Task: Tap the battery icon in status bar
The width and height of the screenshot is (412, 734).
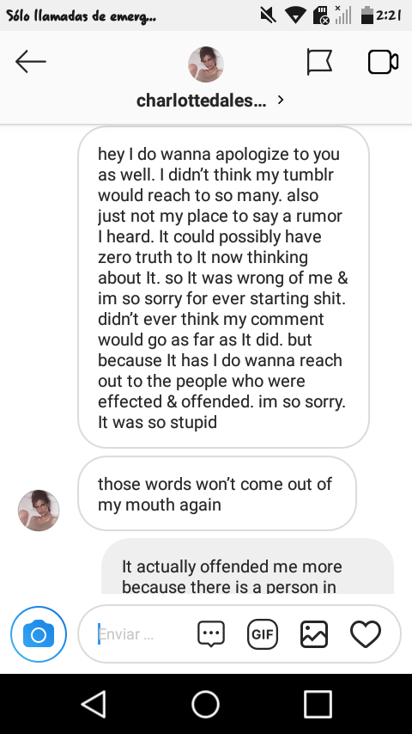Action: [367, 15]
